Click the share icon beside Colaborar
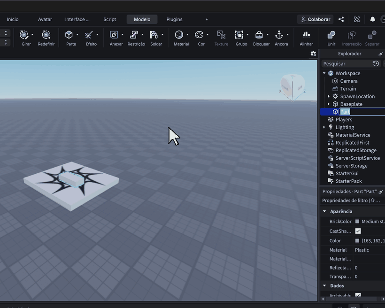 (x=341, y=19)
